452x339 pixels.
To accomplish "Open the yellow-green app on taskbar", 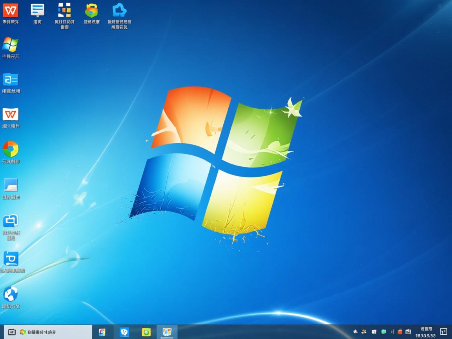I will click(x=146, y=332).
